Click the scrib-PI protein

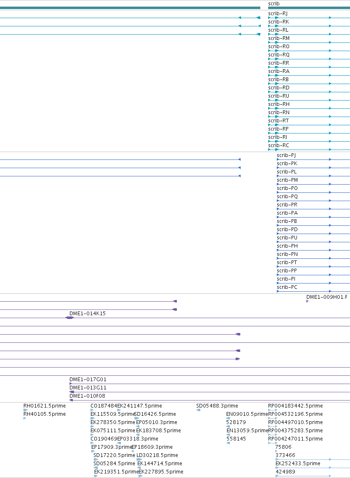[x=286, y=279]
